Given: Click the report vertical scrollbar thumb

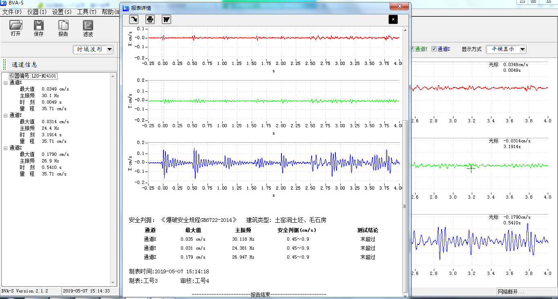Looking at the screenshot, I should 405,206.
